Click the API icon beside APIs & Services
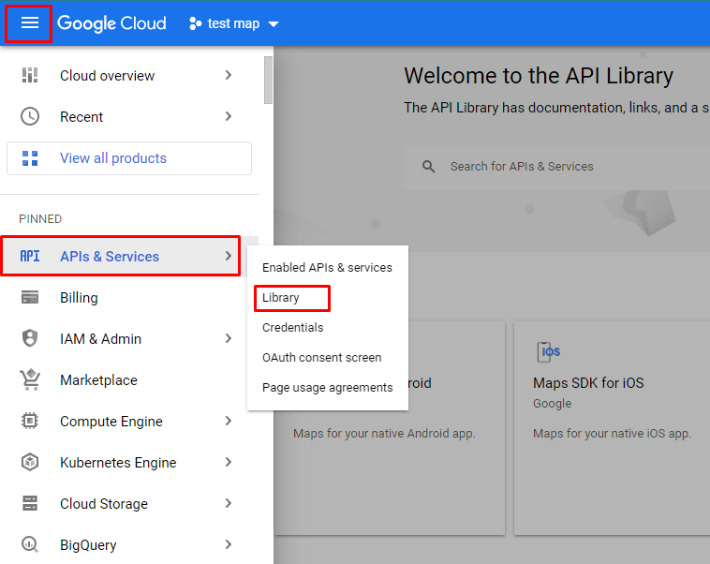 pos(30,257)
